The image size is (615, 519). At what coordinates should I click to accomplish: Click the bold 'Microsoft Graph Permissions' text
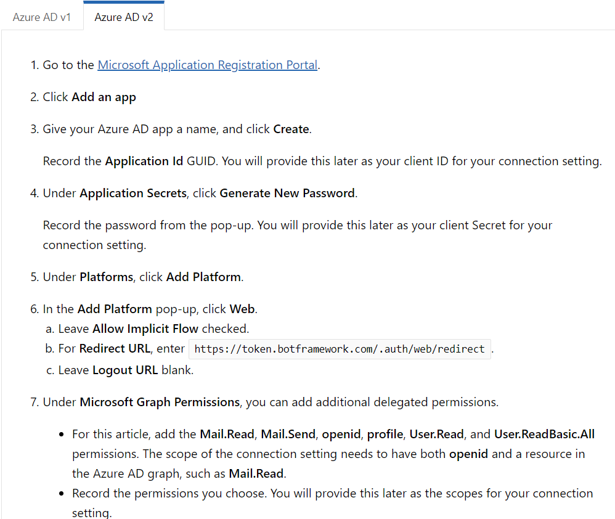pyautogui.click(x=160, y=402)
